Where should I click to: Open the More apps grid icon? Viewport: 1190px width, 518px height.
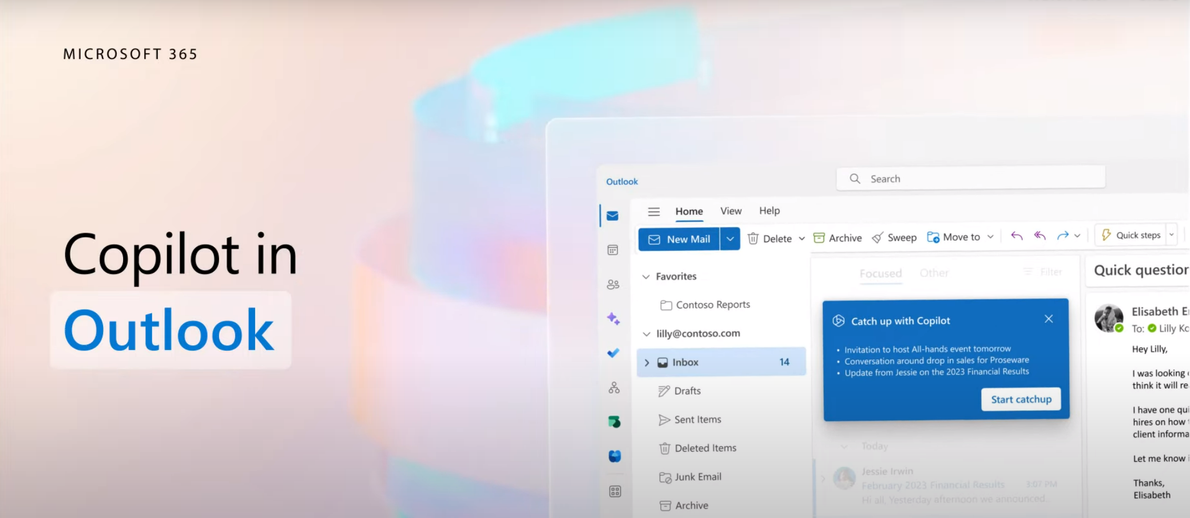(x=615, y=491)
